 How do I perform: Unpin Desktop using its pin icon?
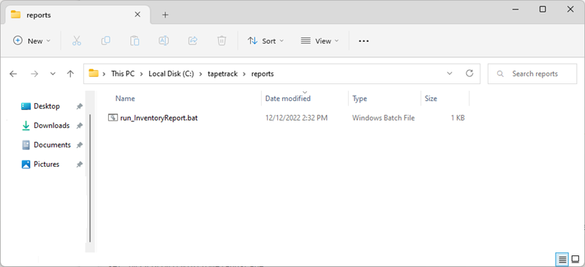[79, 106]
